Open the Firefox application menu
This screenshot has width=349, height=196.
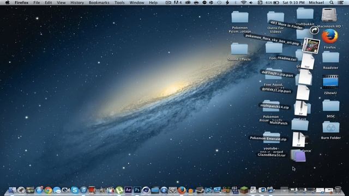coord(22,3)
